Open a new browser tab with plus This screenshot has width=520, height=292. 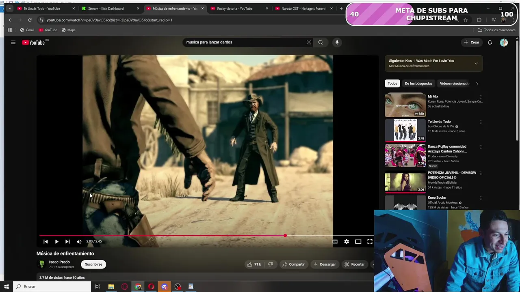click(x=341, y=9)
